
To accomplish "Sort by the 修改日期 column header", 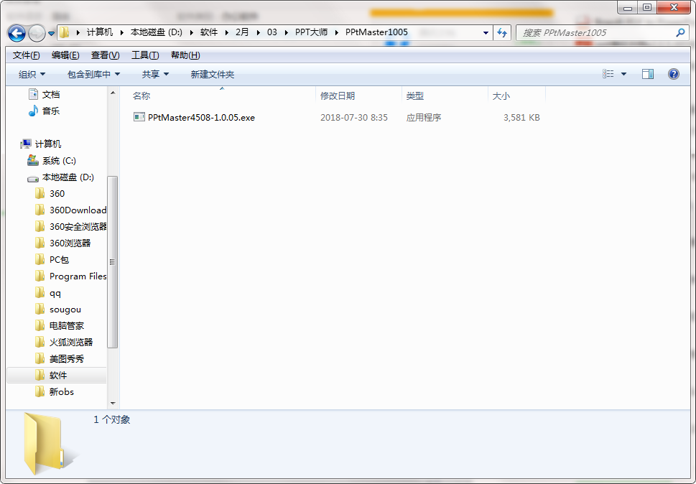I will tap(338, 96).
